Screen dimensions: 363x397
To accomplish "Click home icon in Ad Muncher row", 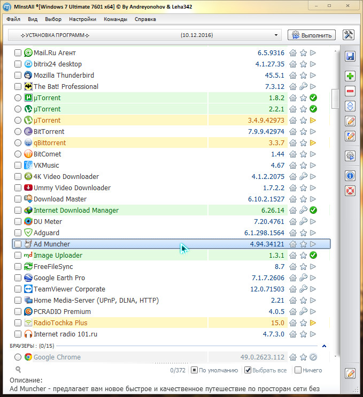I will pyautogui.click(x=293, y=244).
